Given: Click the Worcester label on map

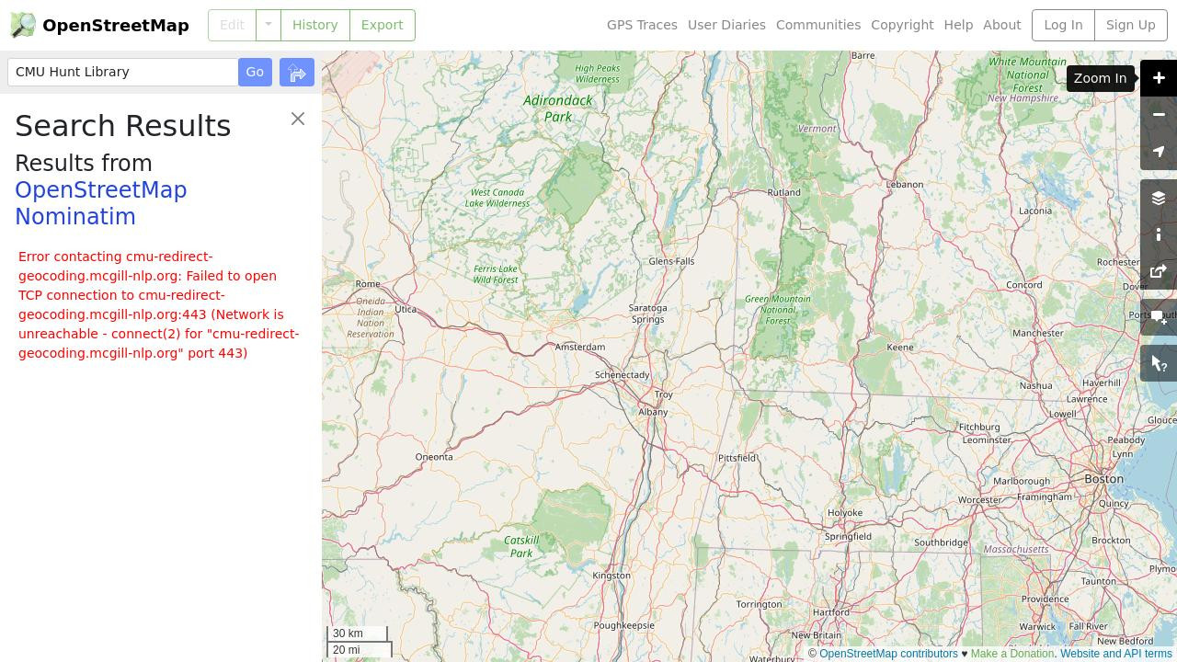Looking at the screenshot, I should pyautogui.click(x=980, y=500).
